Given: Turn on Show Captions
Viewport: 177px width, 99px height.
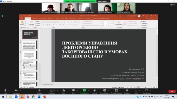Looking at the screenshot, I should 105,91.
